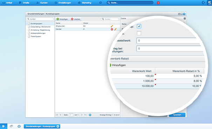
Task: Focus the global Suche field in top bar
Action: (130, 3)
